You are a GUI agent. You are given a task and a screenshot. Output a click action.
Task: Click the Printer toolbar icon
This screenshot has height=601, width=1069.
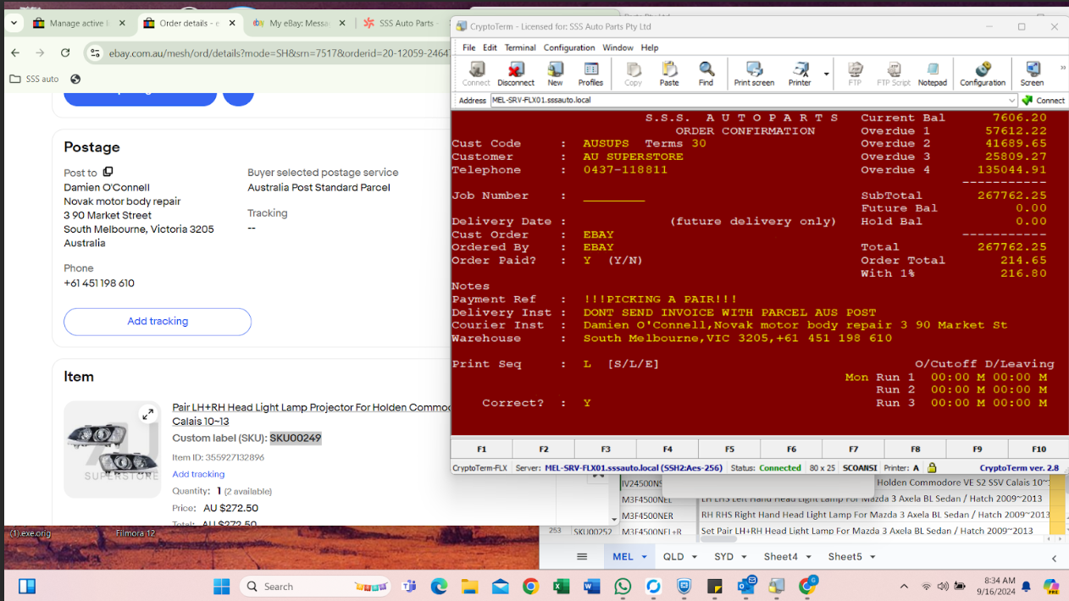click(800, 74)
